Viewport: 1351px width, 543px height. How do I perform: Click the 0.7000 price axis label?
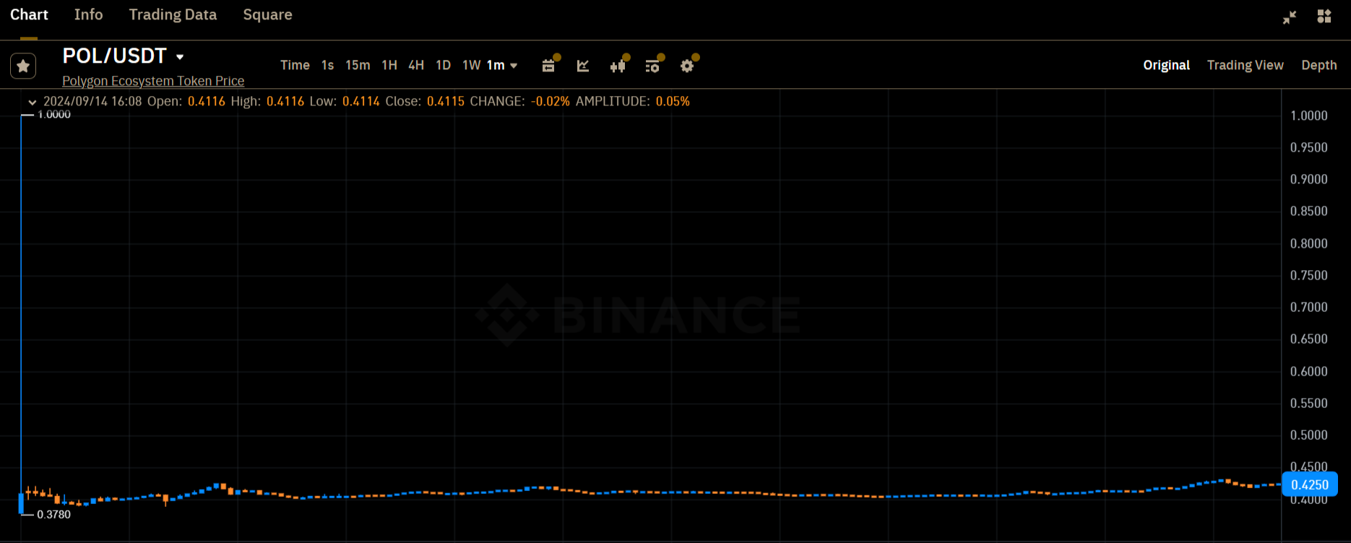[1308, 307]
